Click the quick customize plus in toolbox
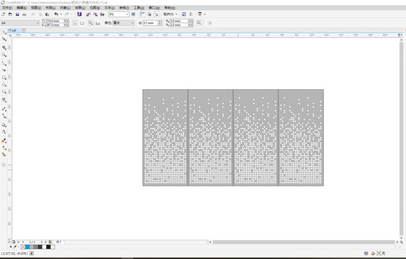 click(x=4, y=165)
